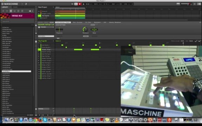This screenshot has height=126, width=202.
Task: Click the Pitchbend knob
Action: coord(85,29)
